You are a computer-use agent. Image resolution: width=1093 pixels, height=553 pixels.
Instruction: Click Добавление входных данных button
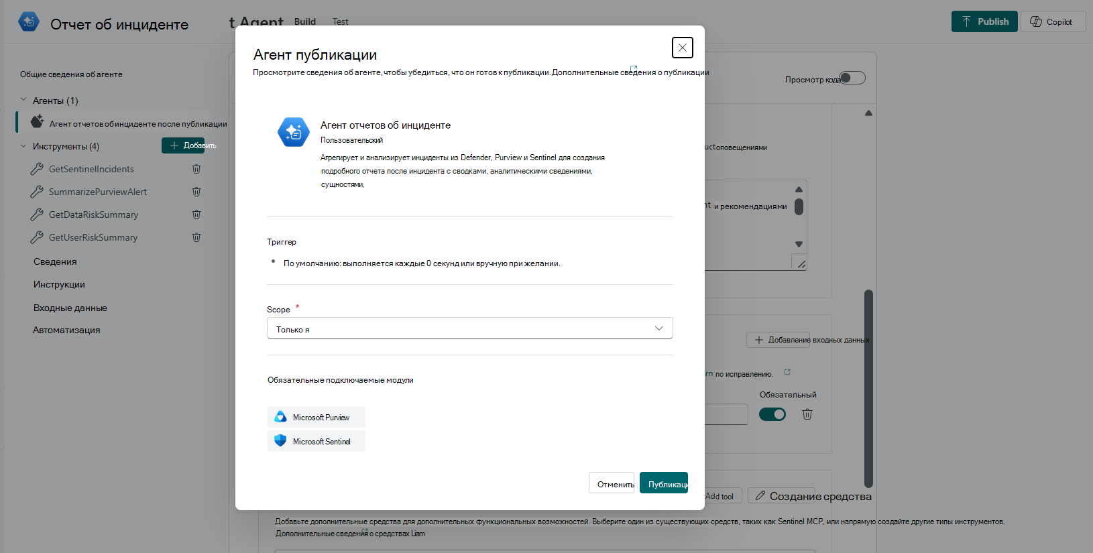point(778,340)
